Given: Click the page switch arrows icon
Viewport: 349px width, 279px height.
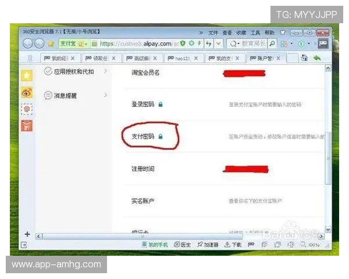Looking at the screenshot, I should [x=209, y=44].
